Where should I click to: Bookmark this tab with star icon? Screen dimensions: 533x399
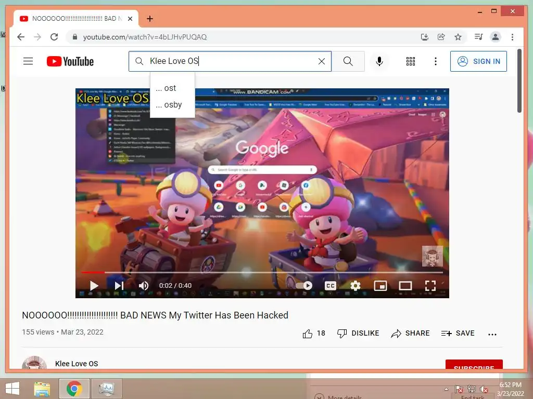(x=458, y=37)
